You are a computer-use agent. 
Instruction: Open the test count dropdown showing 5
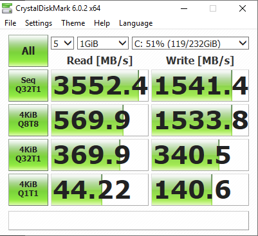point(62,43)
